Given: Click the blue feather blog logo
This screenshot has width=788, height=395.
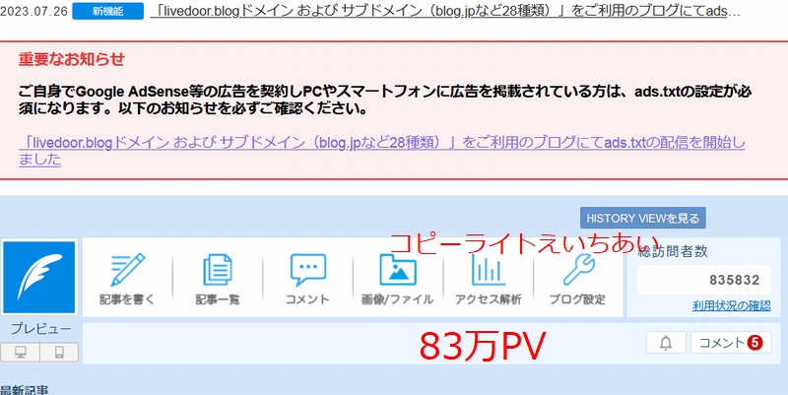Looking at the screenshot, I should (39, 278).
